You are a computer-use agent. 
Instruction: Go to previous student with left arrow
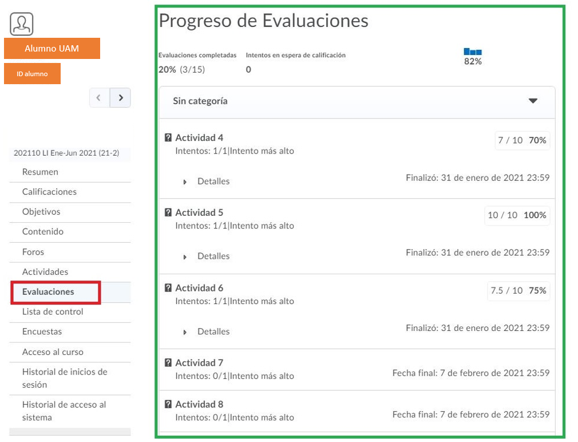(x=99, y=98)
